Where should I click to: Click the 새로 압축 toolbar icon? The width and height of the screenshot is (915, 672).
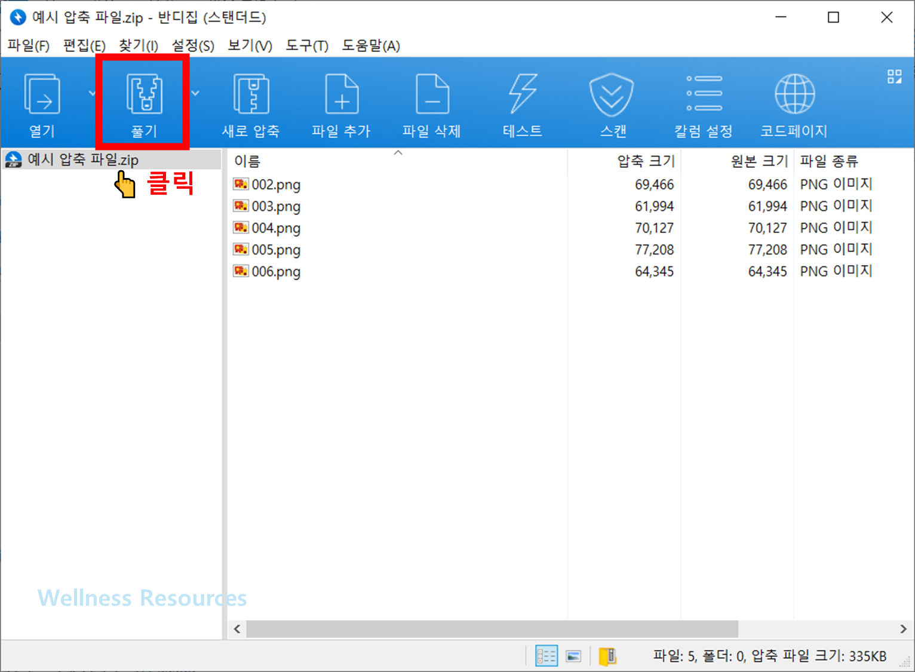(251, 94)
